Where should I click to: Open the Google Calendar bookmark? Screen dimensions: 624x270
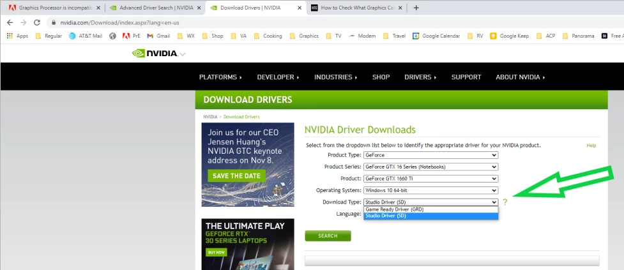pos(436,36)
